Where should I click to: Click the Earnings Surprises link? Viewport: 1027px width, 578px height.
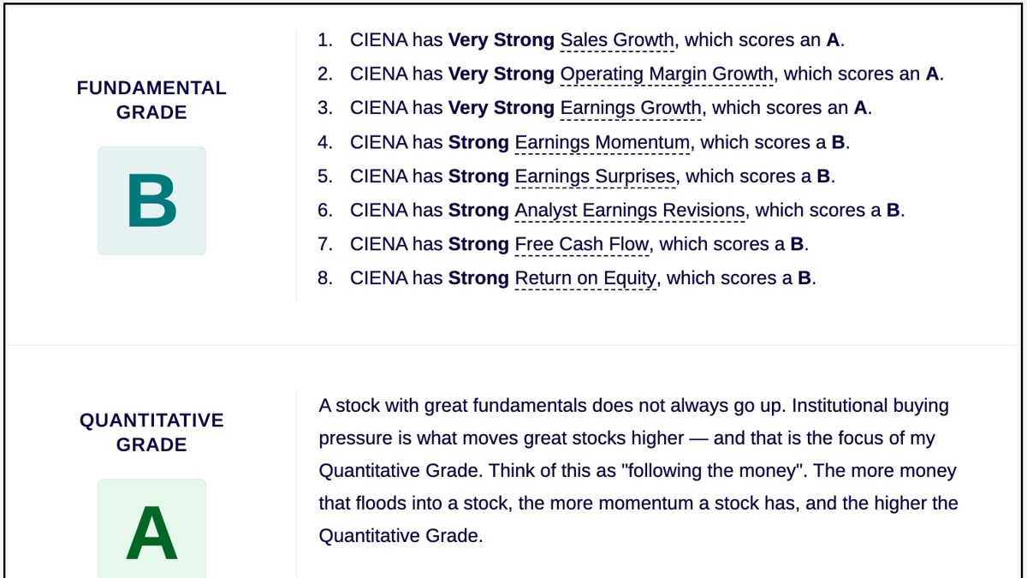pyautogui.click(x=595, y=176)
